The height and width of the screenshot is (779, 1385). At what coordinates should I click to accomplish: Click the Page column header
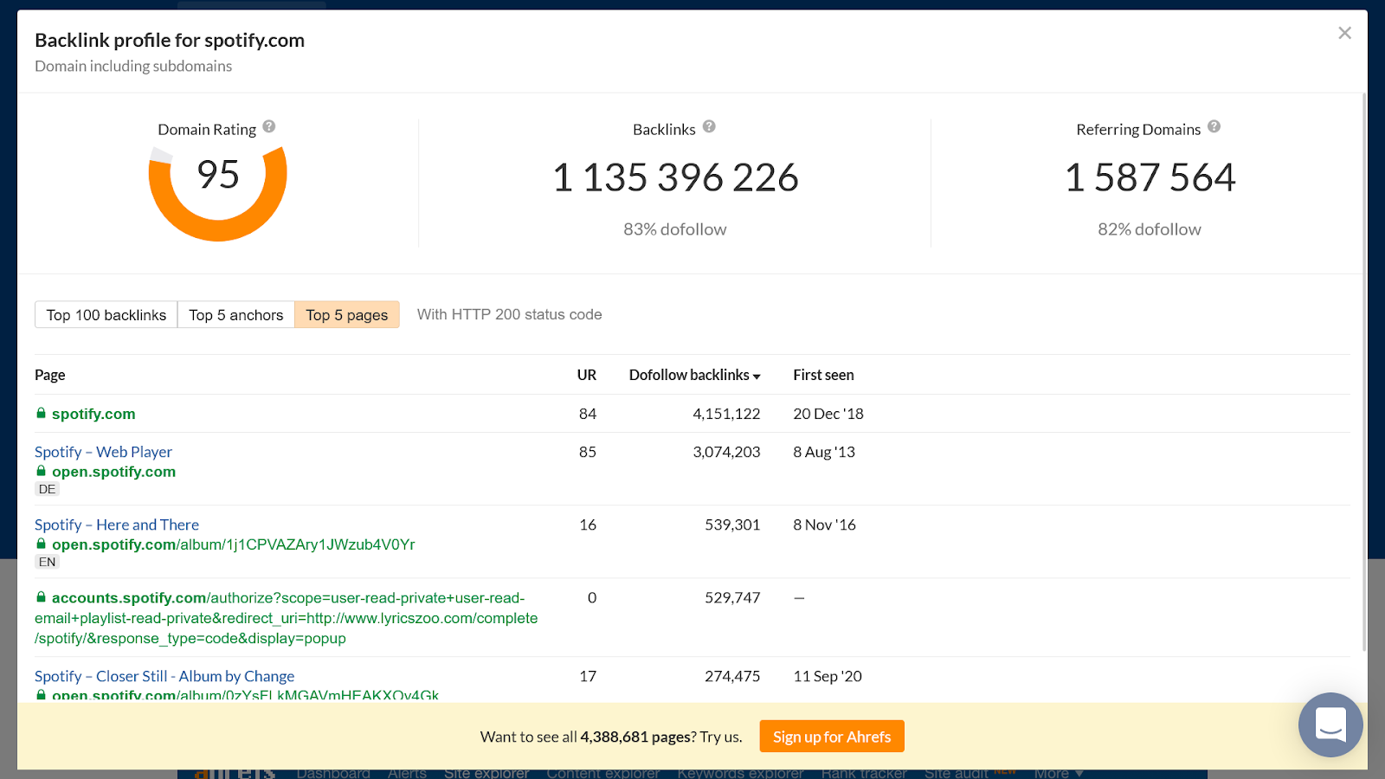pyautogui.click(x=50, y=375)
